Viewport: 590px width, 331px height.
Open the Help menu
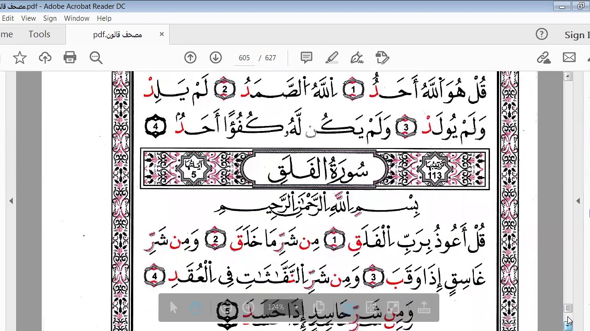click(x=104, y=18)
